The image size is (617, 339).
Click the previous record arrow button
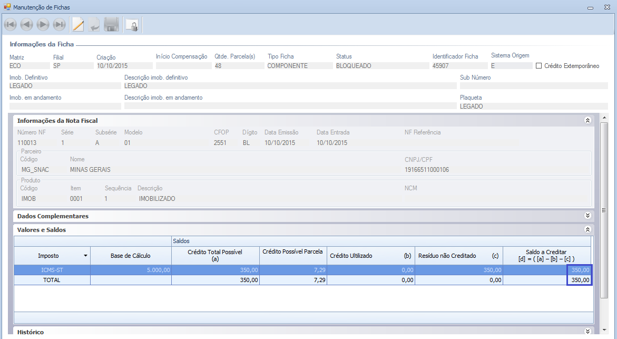(26, 25)
